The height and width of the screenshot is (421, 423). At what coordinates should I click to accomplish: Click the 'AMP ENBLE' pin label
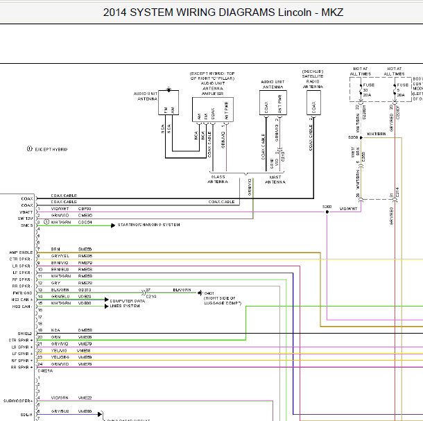pyautogui.click(x=21, y=252)
